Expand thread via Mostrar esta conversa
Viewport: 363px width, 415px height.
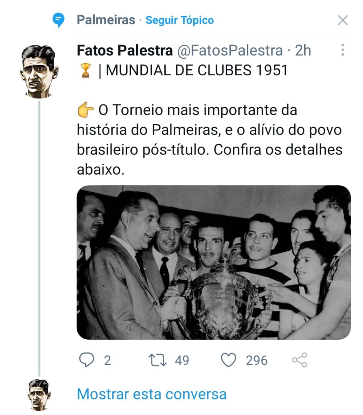pos(152,394)
